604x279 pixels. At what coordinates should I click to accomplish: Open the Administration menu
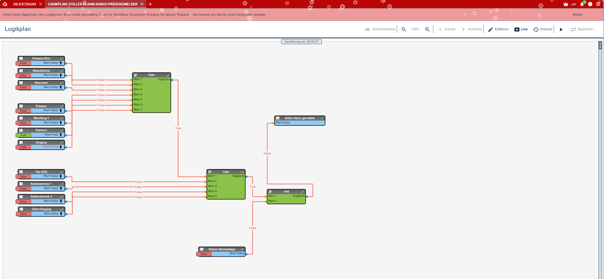(x=380, y=29)
